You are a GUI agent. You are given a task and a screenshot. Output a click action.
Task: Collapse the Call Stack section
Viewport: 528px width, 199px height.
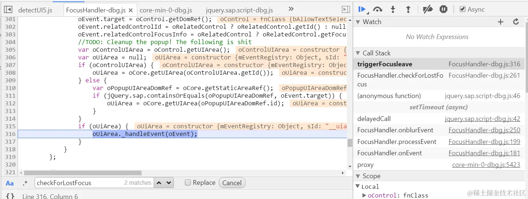tap(358, 53)
